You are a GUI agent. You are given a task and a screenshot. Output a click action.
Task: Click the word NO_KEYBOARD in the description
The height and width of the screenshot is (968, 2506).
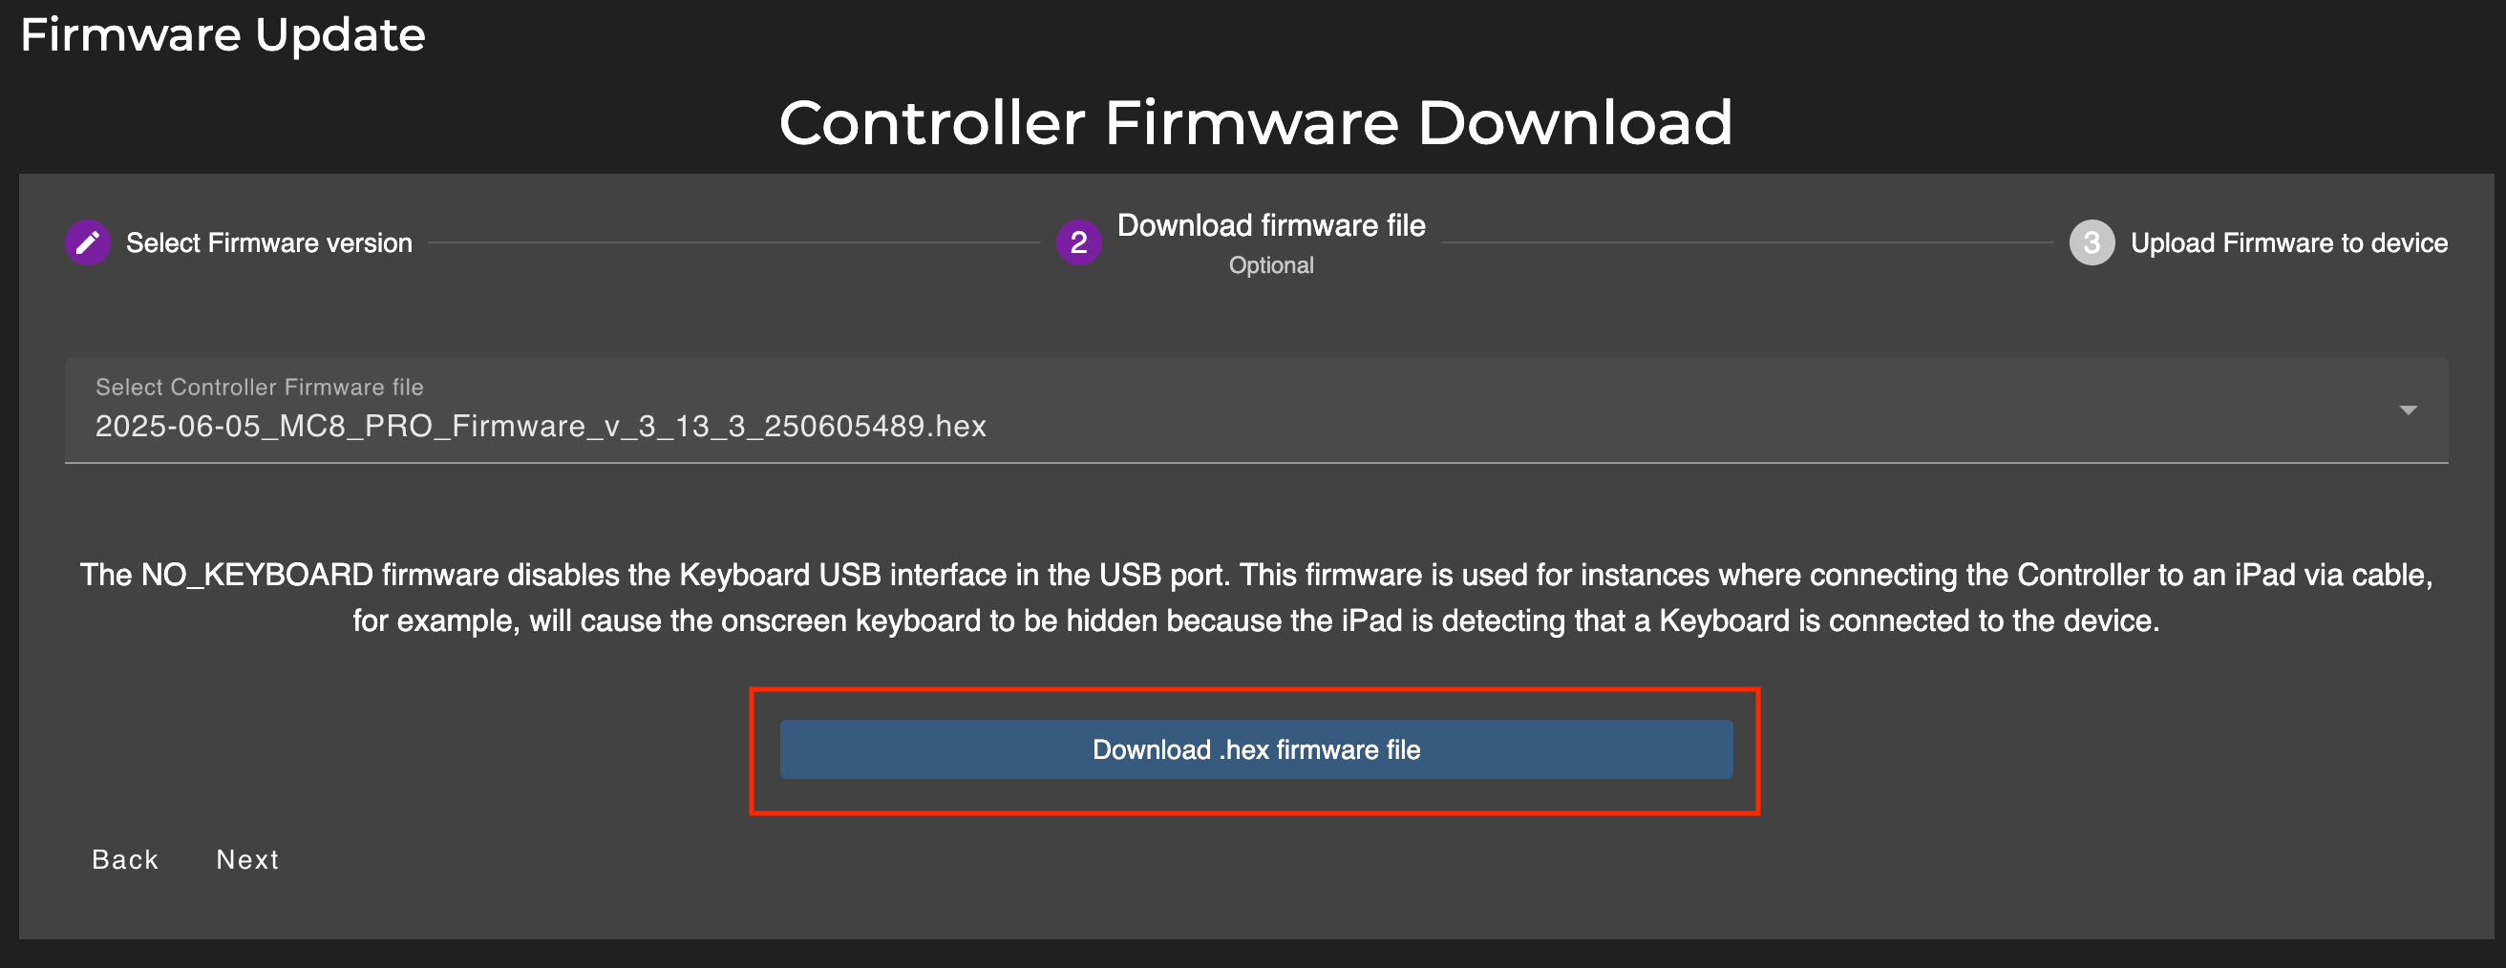coord(257,575)
